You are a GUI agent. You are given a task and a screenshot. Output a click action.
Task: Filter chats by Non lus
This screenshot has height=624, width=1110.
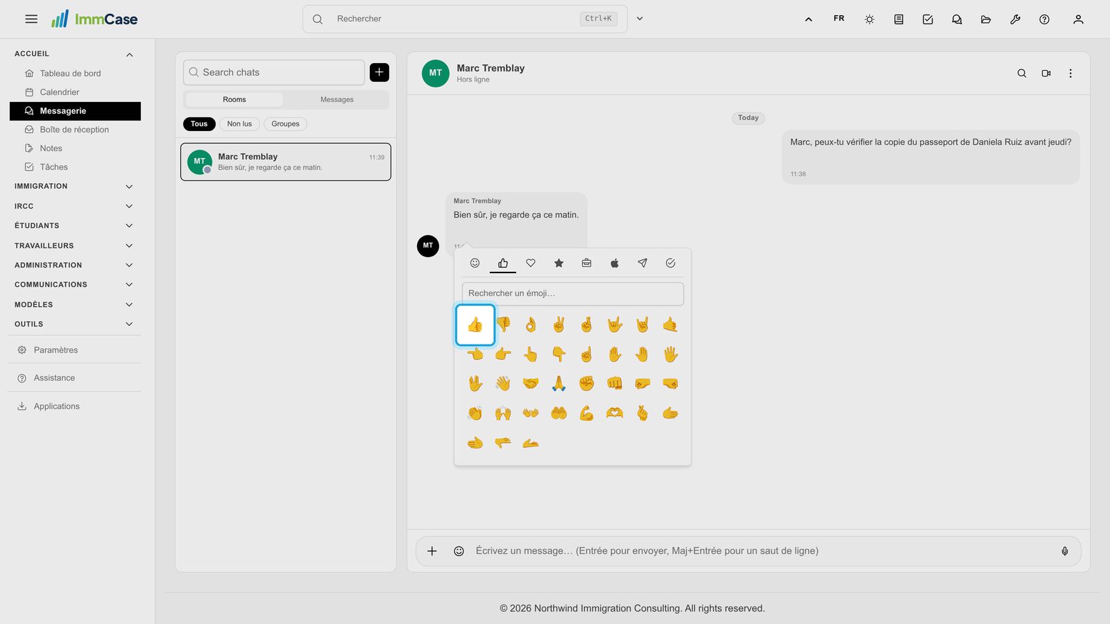pos(239,124)
